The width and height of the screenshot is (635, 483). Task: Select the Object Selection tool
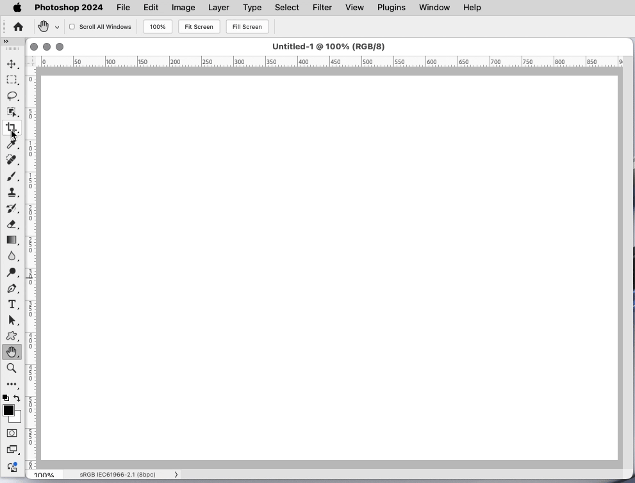(12, 111)
